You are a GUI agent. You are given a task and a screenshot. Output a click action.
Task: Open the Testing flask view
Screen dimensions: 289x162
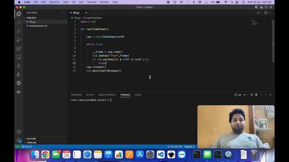tap(19, 66)
